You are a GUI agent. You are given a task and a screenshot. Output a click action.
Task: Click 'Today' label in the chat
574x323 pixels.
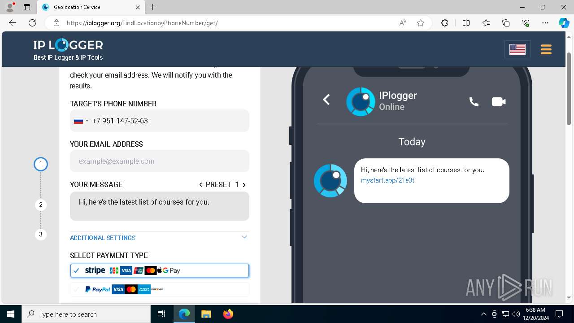[412, 142]
